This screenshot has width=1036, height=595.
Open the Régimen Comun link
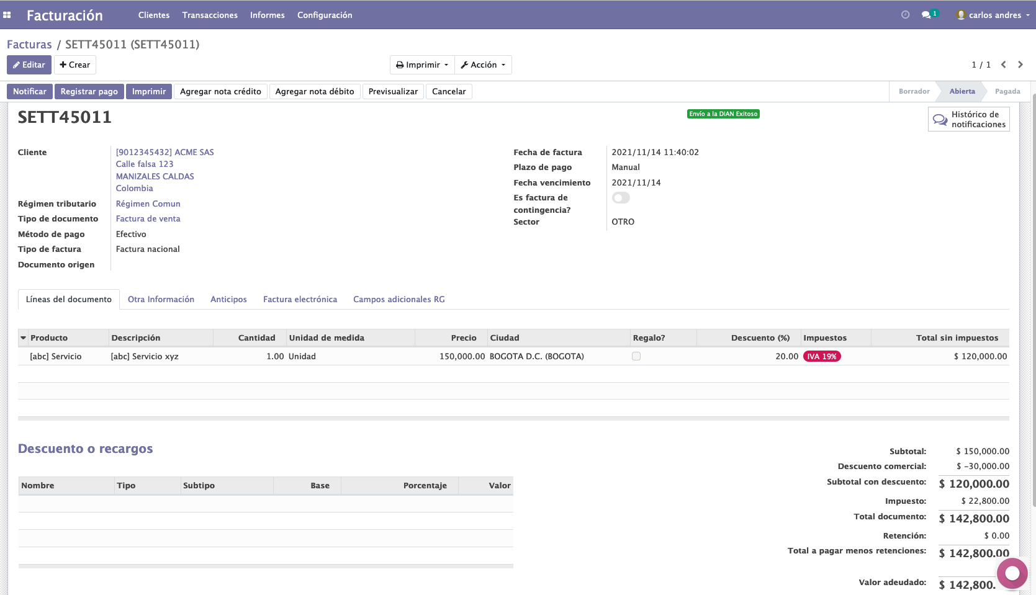[148, 204]
